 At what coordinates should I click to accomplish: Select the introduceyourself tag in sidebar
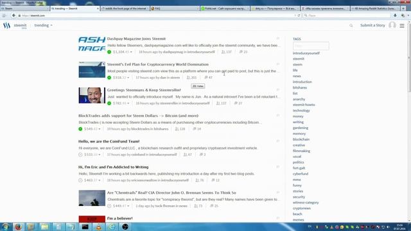[306, 53]
